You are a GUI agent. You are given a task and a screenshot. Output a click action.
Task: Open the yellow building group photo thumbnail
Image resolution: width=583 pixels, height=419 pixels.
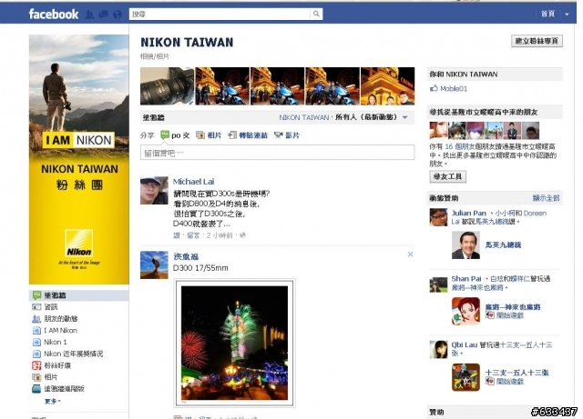point(387,86)
